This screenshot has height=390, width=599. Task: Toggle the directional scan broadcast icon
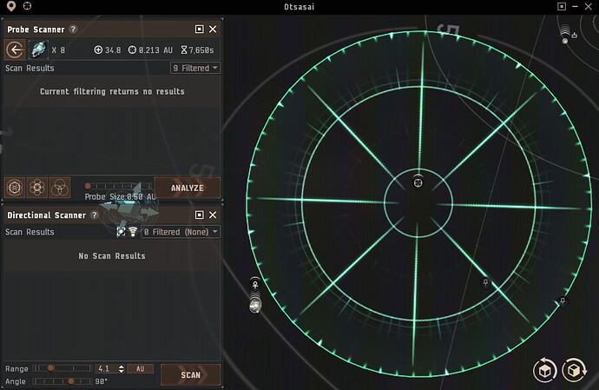pos(133,232)
